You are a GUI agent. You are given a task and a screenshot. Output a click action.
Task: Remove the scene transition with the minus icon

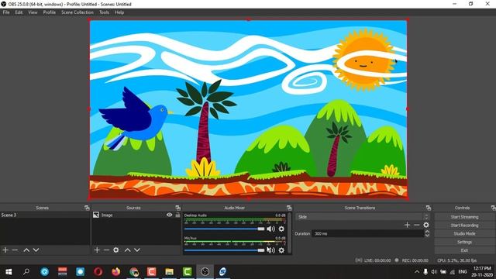point(417,225)
